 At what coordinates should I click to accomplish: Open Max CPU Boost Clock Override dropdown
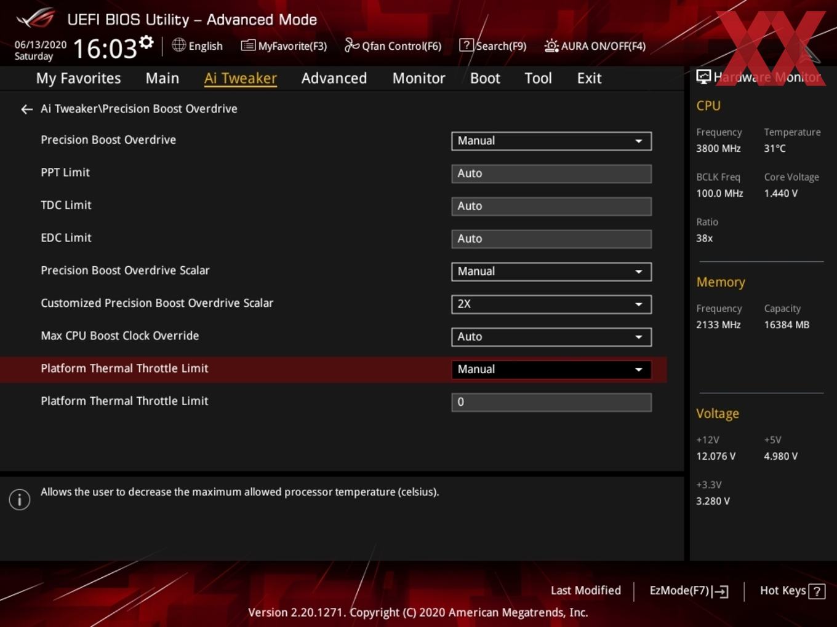(551, 337)
